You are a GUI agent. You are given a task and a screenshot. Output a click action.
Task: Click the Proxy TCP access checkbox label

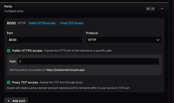point(25,82)
